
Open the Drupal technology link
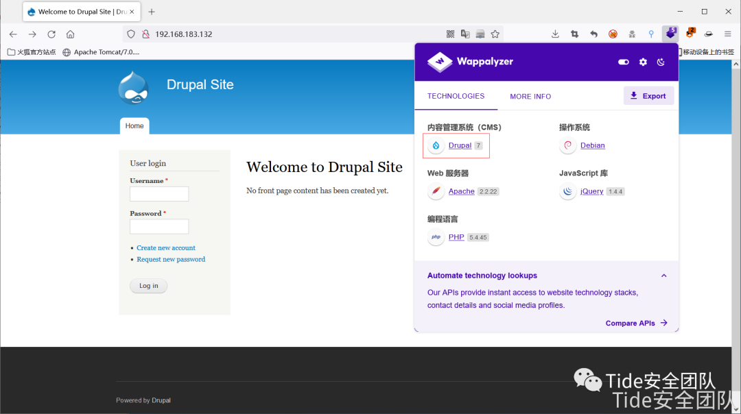tap(460, 145)
